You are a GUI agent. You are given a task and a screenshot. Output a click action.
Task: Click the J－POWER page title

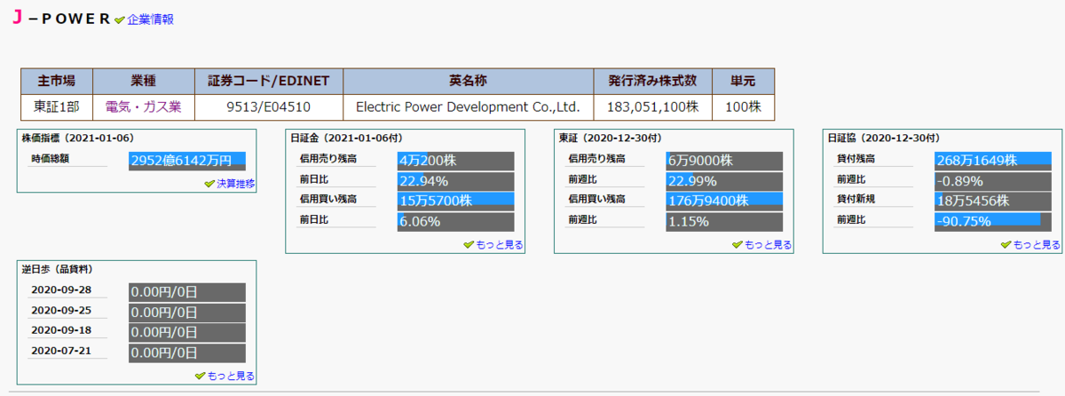(x=60, y=19)
